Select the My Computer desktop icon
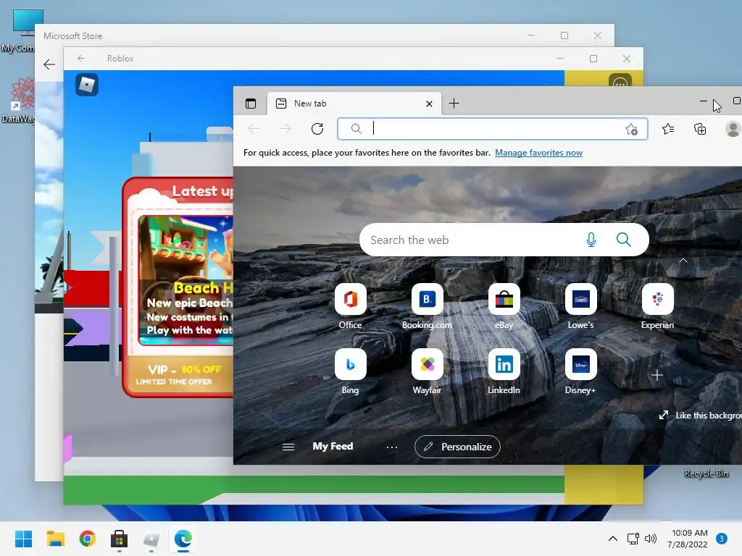 point(19,30)
